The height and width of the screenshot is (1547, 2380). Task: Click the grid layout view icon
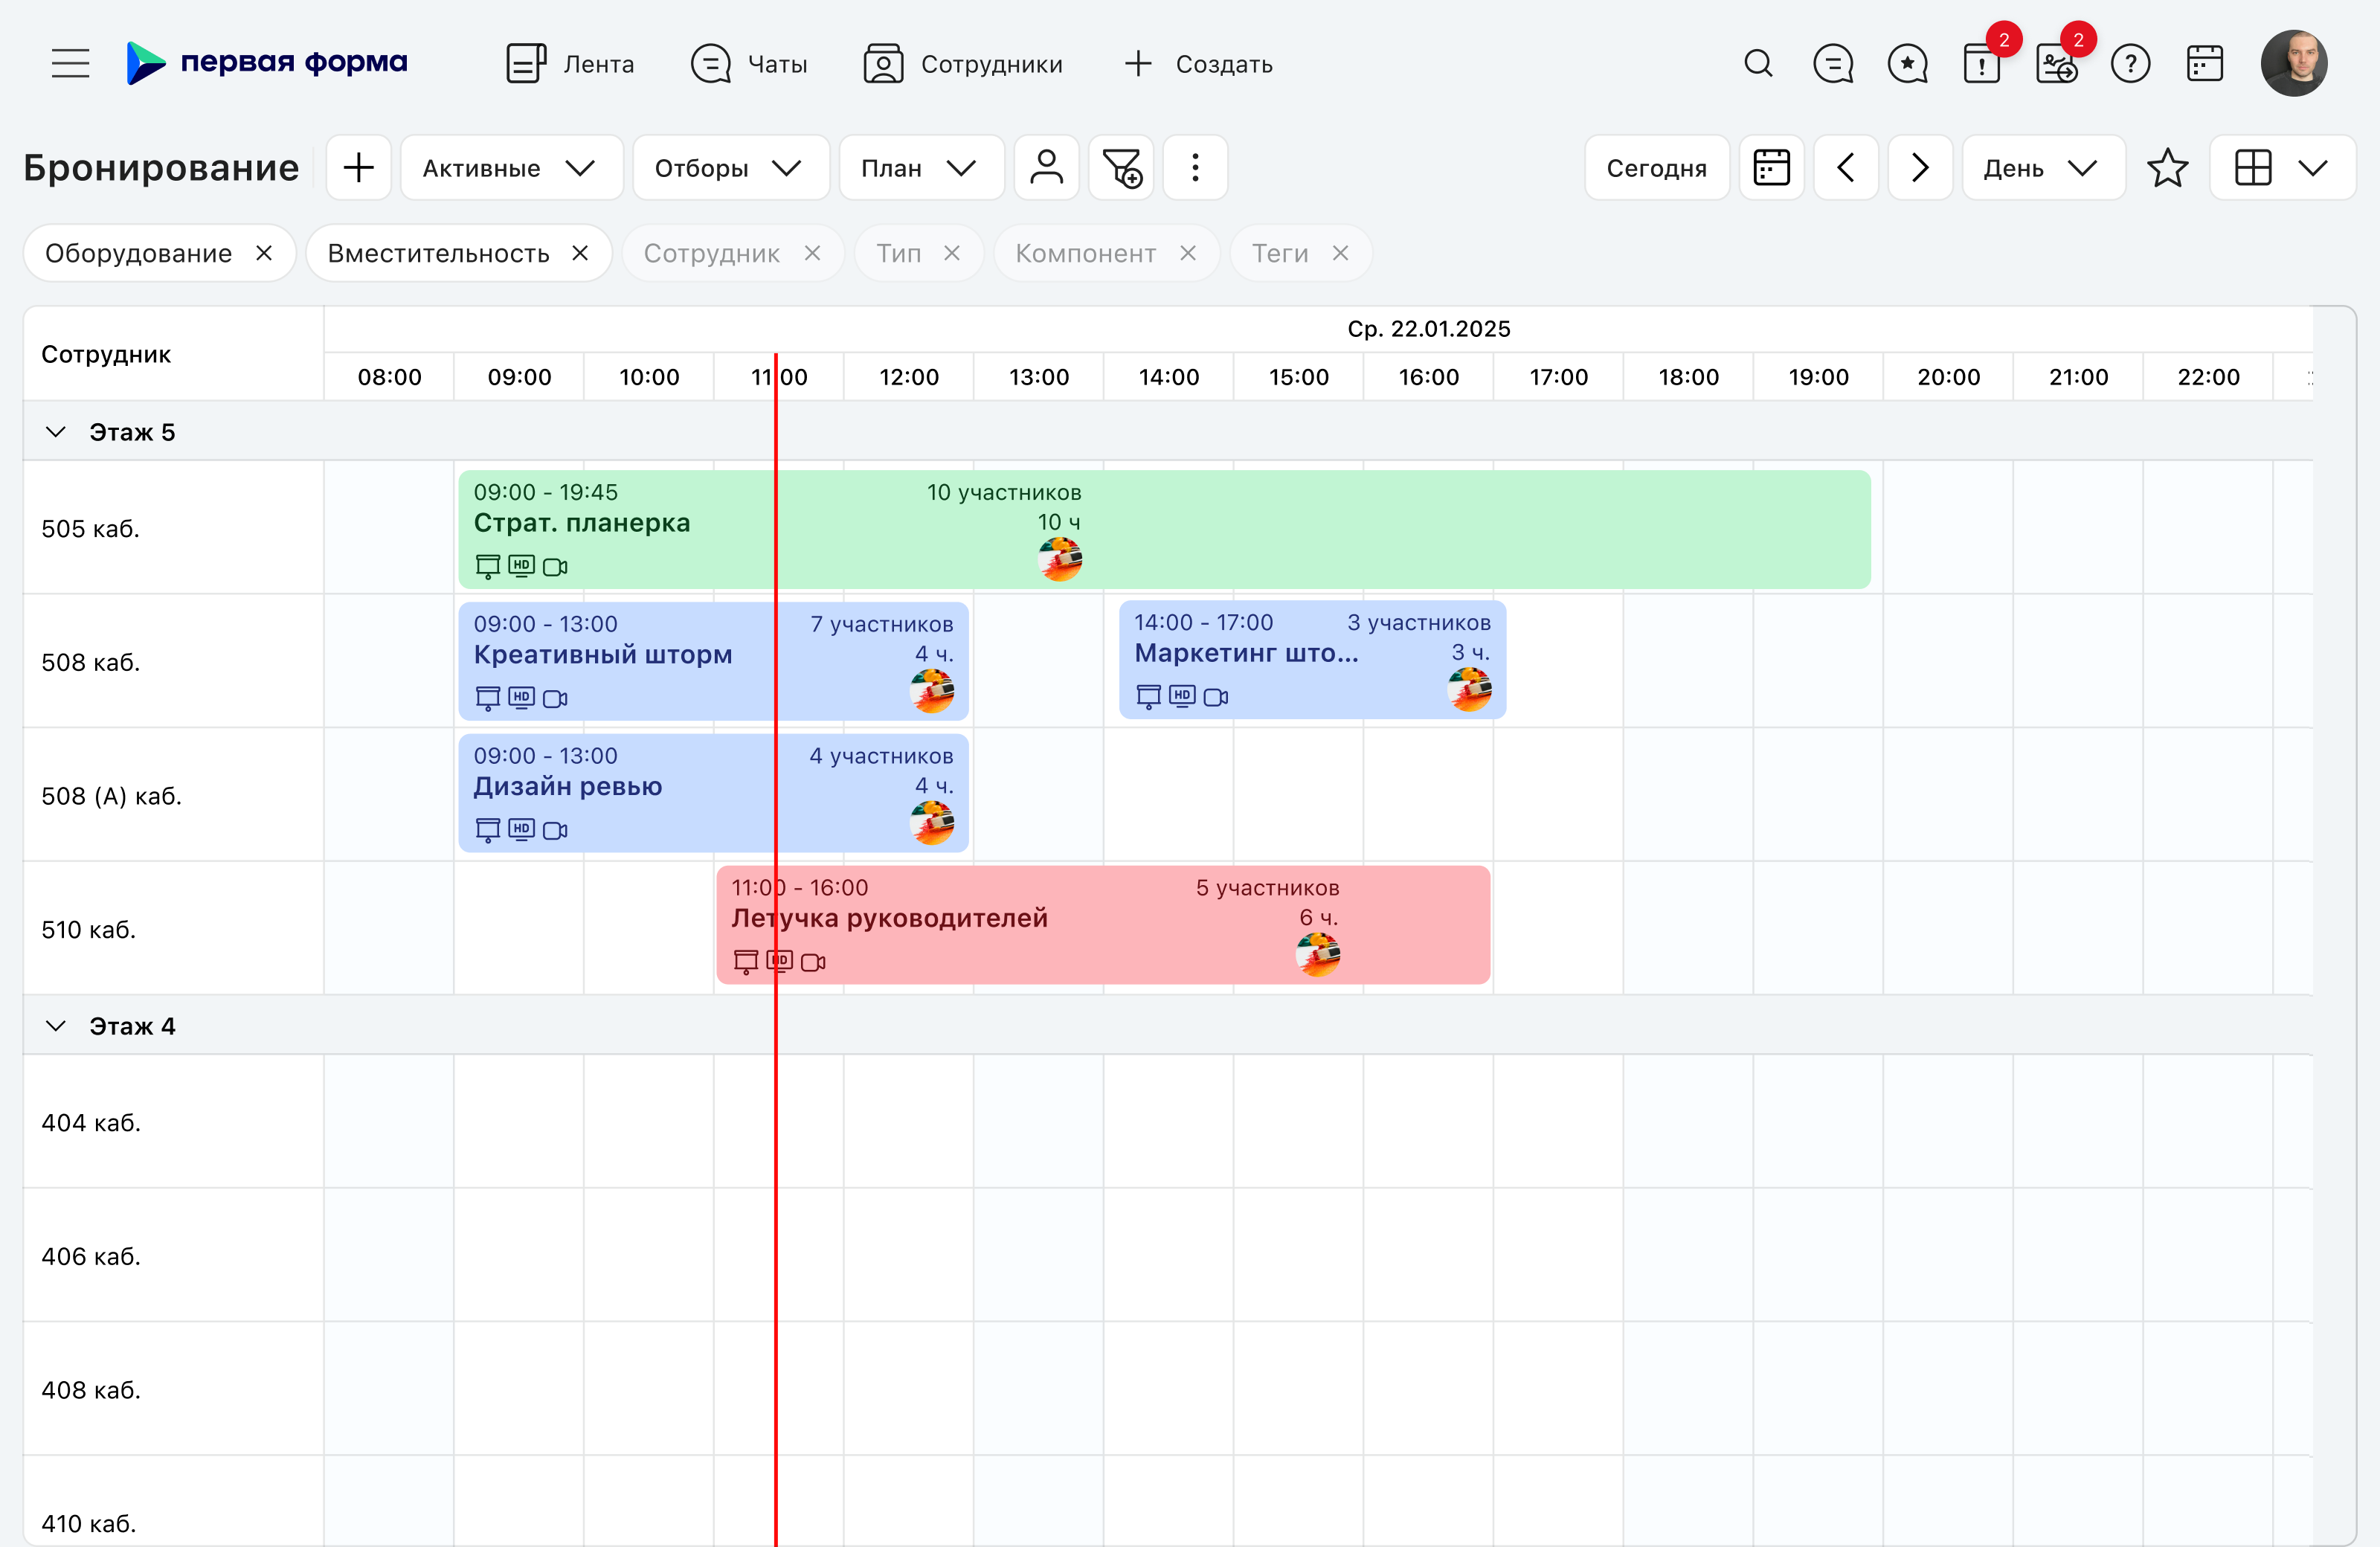pyautogui.click(x=2253, y=168)
